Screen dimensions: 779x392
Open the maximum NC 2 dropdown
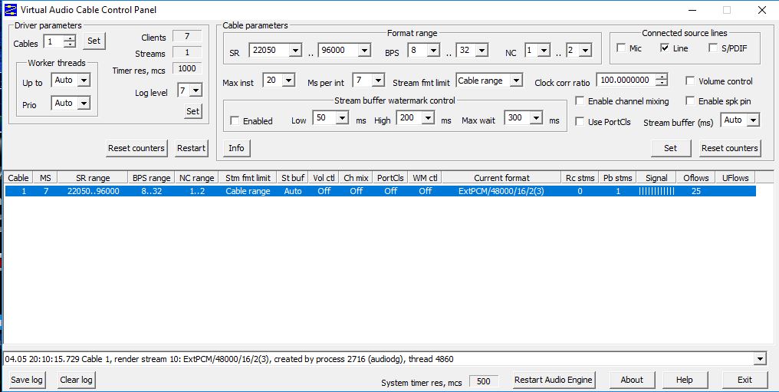tap(585, 50)
